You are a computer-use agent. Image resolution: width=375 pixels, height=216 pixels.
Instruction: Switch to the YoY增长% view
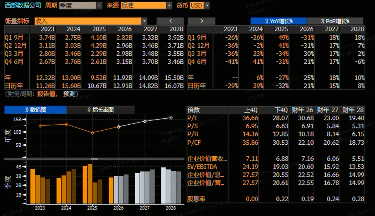coord(278,21)
